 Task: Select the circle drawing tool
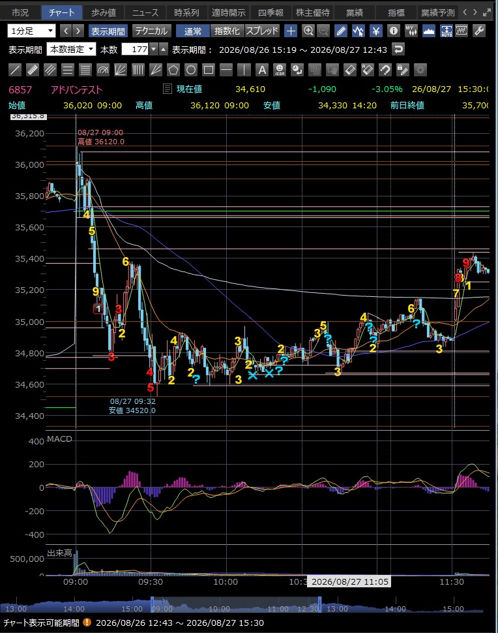coord(191,70)
